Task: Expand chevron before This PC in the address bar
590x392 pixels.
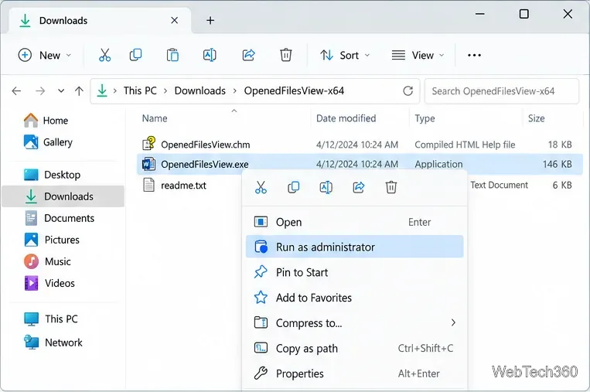Action: (x=114, y=90)
